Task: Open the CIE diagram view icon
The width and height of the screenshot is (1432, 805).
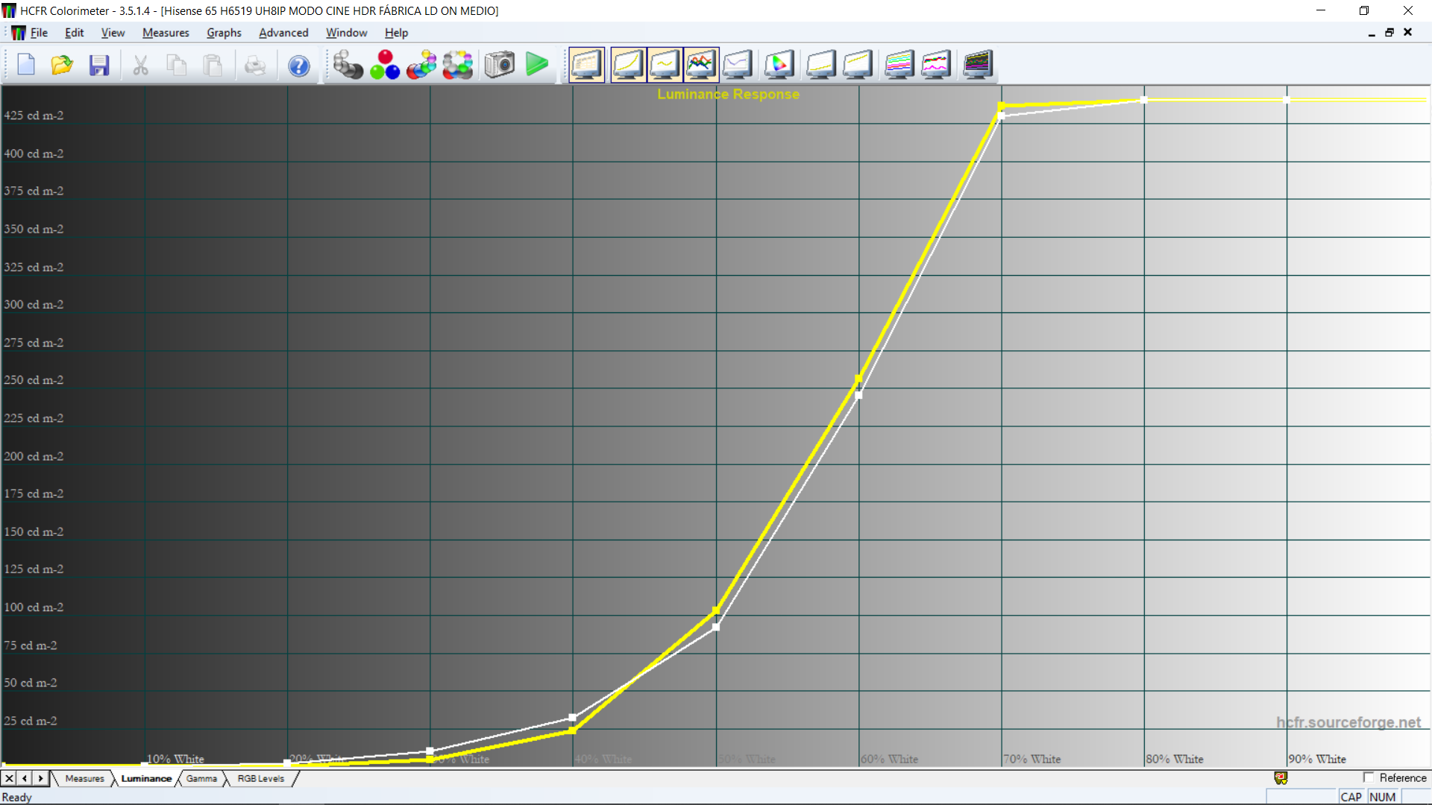Action: [x=779, y=65]
